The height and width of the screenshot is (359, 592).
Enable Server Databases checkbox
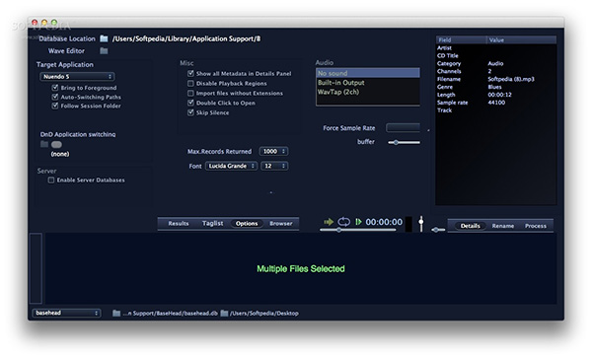[x=51, y=180]
